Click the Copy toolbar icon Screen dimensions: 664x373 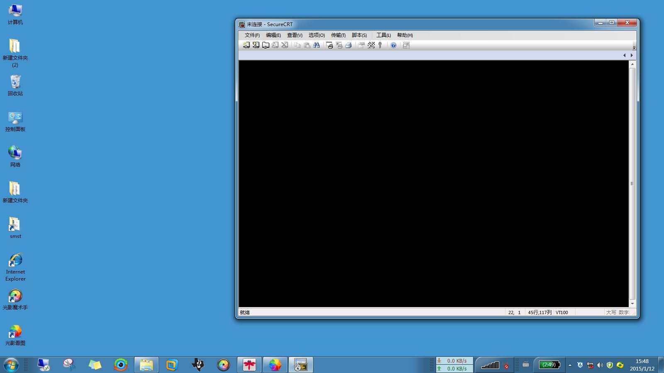click(298, 45)
